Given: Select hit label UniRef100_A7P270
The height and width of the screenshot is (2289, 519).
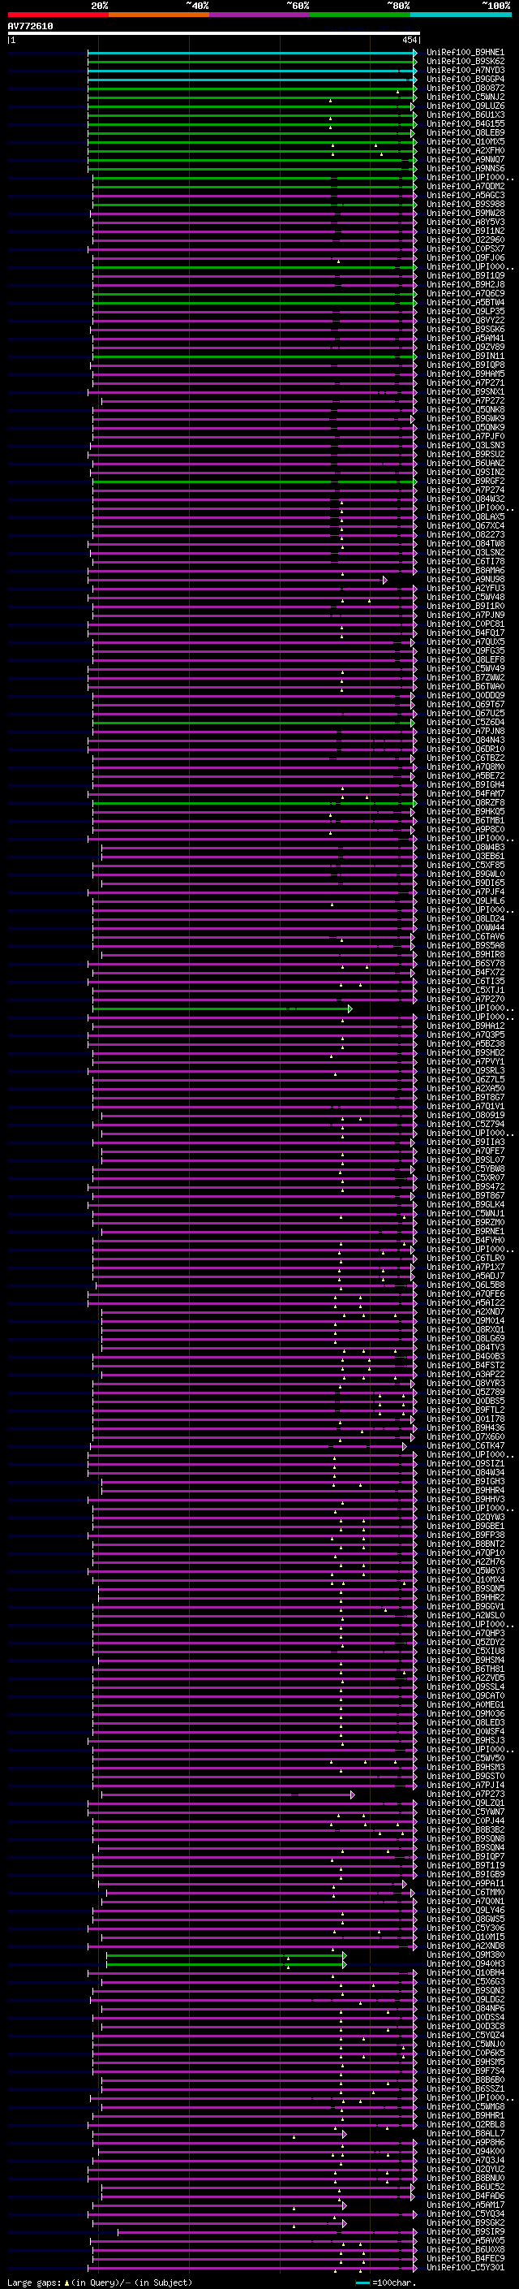Looking at the screenshot, I should click(465, 1000).
